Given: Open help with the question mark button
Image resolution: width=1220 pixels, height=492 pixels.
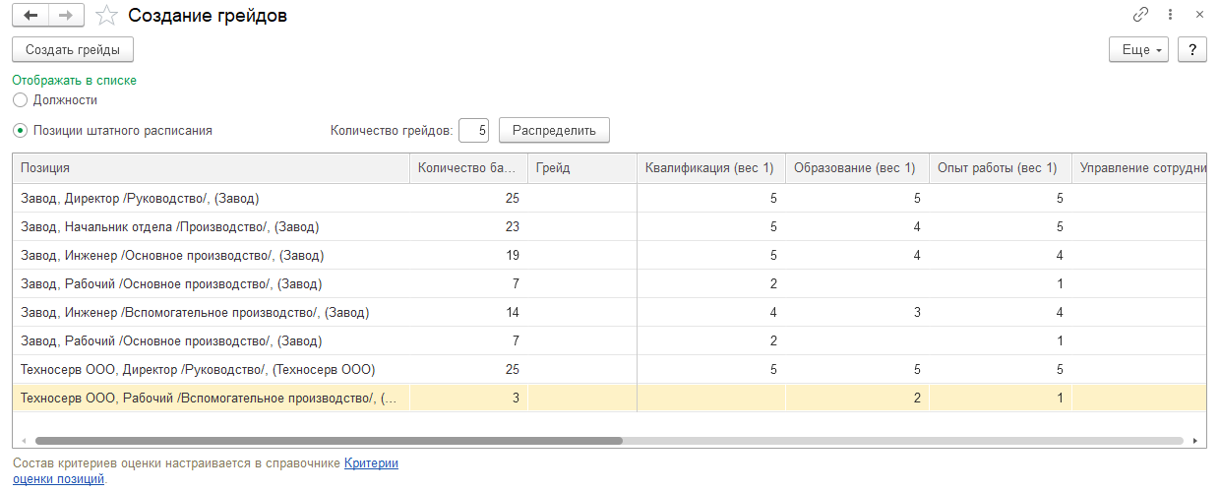Looking at the screenshot, I should (1192, 49).
